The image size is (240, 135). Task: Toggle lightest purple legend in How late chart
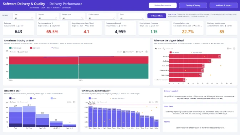click(x=54, y=98)
